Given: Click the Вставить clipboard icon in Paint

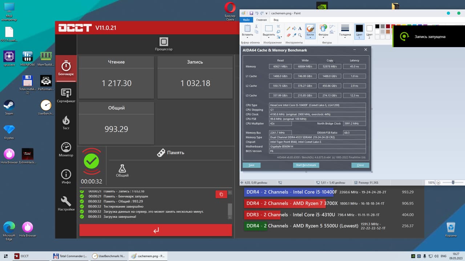Looking at the screenshot, I should pyautogui.click(x=247, y=29).
